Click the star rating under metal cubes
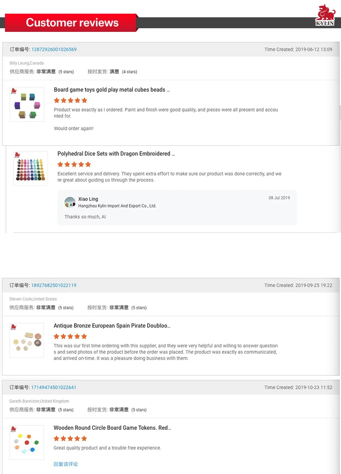Image resolution: width=341 pixels, height=474 pixels. (70, 101)
